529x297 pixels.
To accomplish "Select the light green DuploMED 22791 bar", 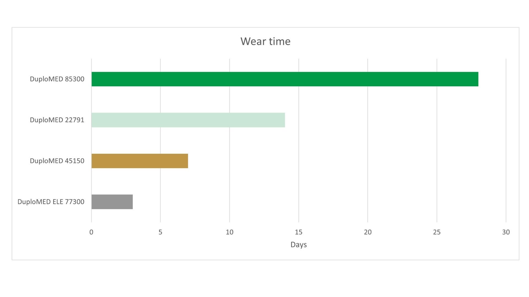I will [x=188, y=120].
